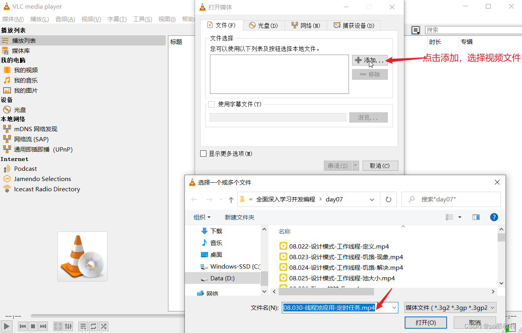Click the next track button

[x=43, y=326]
